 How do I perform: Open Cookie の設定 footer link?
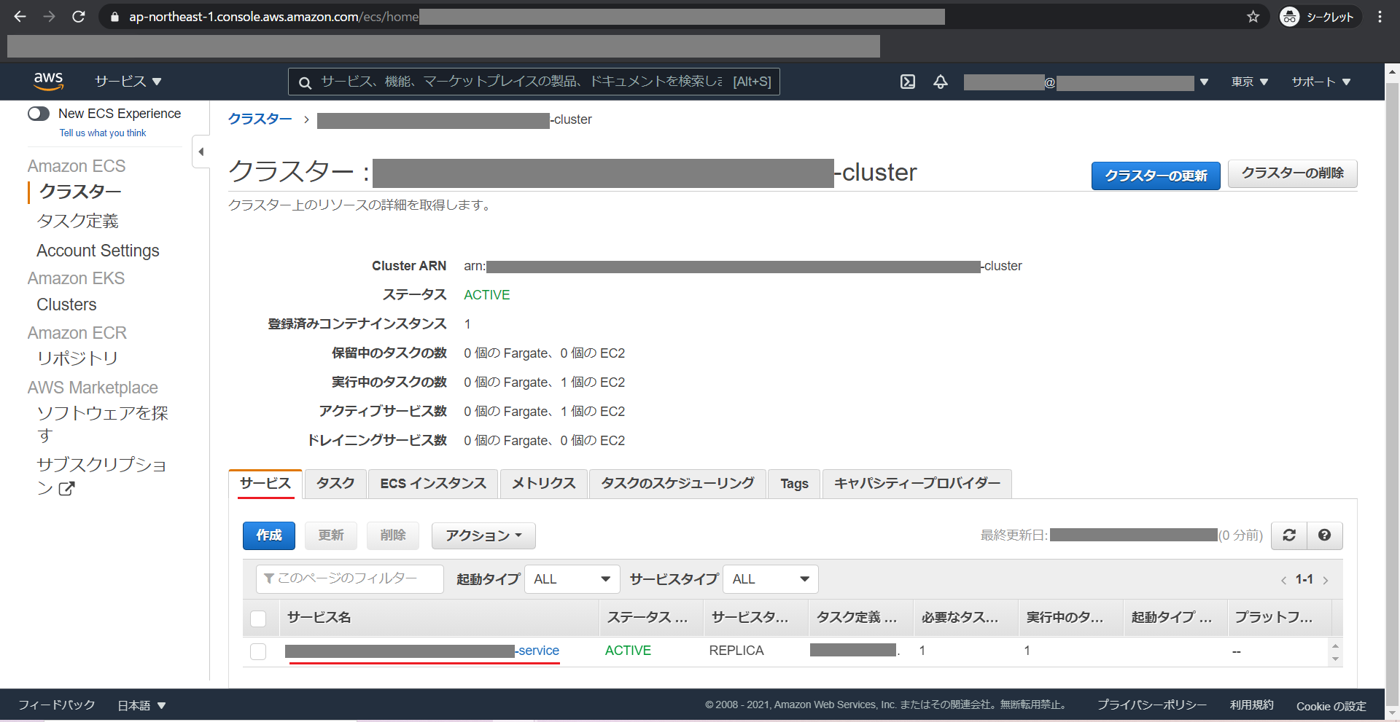point(1331,706)
